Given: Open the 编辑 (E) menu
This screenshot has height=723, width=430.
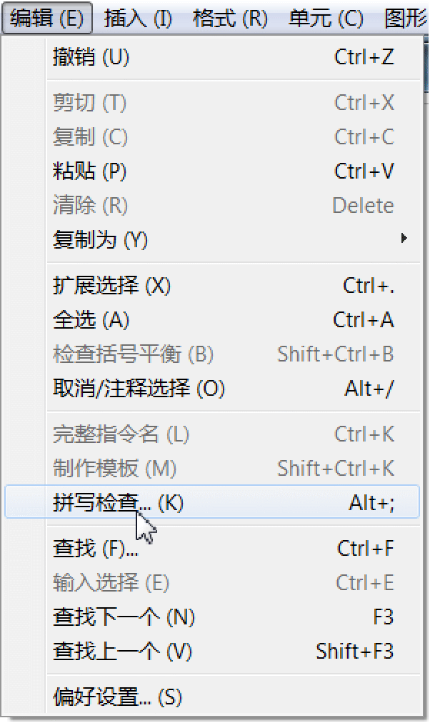Looking at the screenshot, I should pos(47,19).
